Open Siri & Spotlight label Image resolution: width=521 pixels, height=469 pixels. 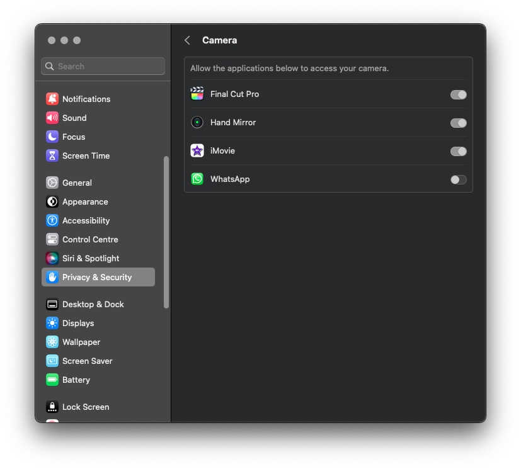[91, 258]
